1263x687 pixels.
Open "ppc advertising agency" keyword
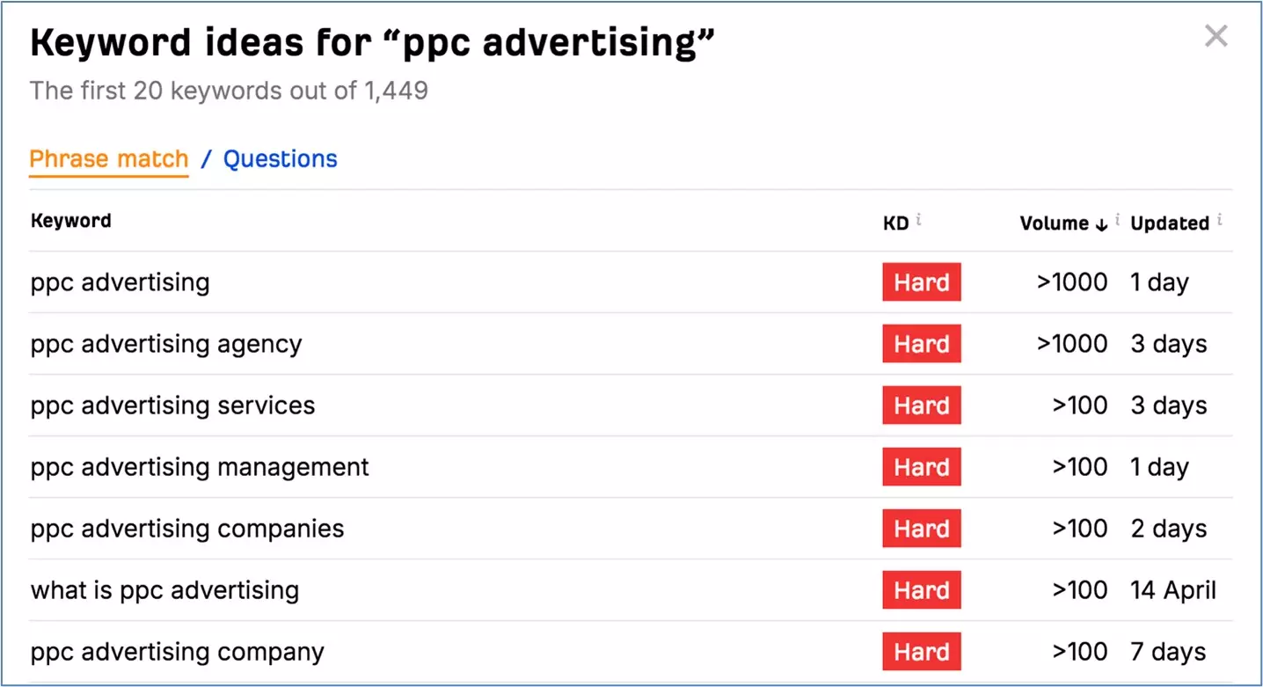point(166,344)
